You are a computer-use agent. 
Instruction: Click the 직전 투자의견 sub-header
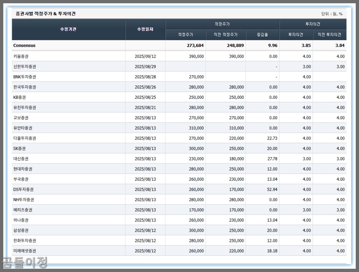tap(329, 35)
